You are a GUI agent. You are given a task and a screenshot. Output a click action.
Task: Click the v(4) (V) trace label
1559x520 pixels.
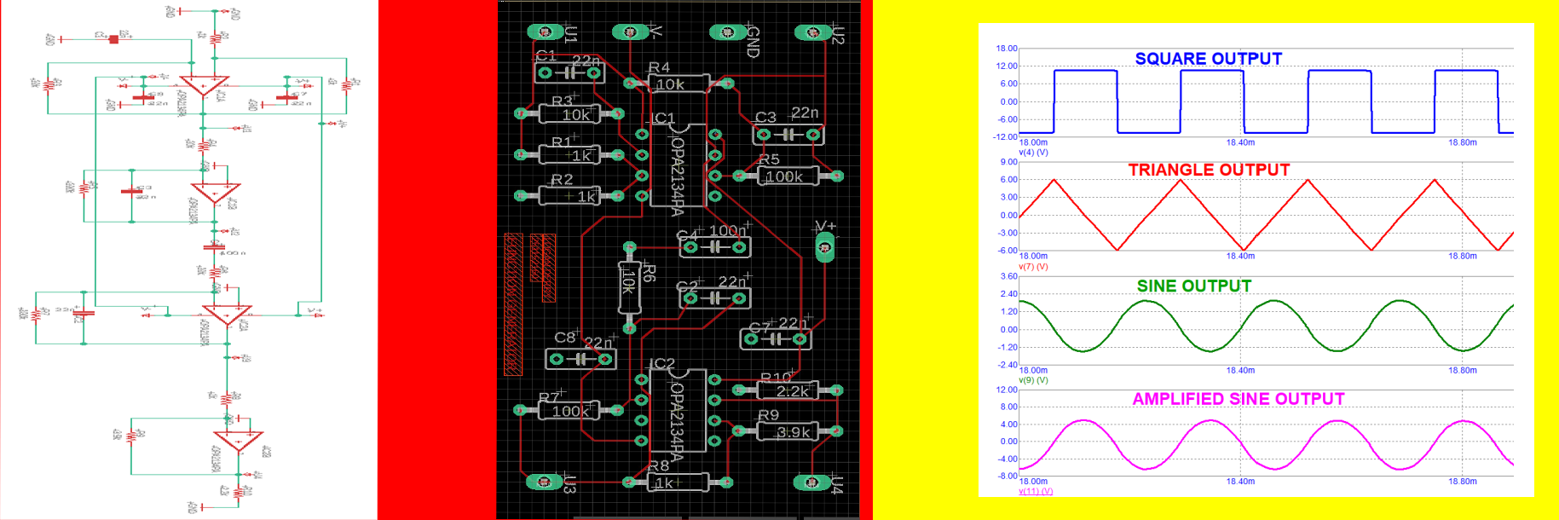(x=1033, y=153)
